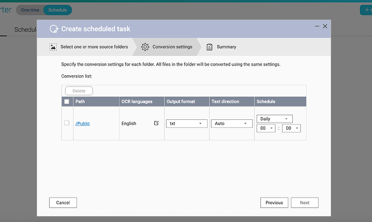This screenshot has height=222, width=372.
Task: Click the scheduled task clock icon in title
Action: click(54, 29)
